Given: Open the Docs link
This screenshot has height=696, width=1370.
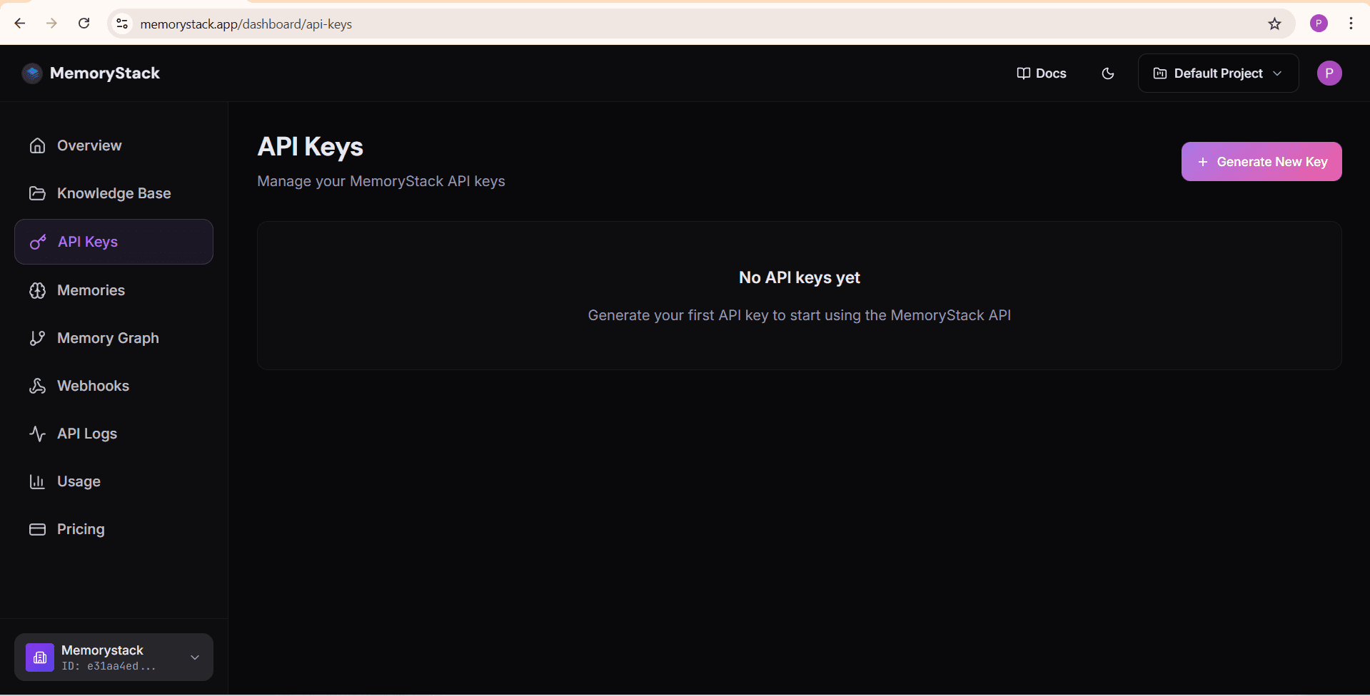Looking at the screenshot, I should pos(1042,73).
